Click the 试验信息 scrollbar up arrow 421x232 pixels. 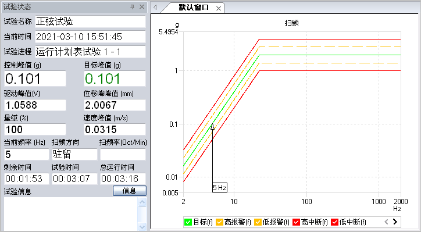click(x=142, y=202)
